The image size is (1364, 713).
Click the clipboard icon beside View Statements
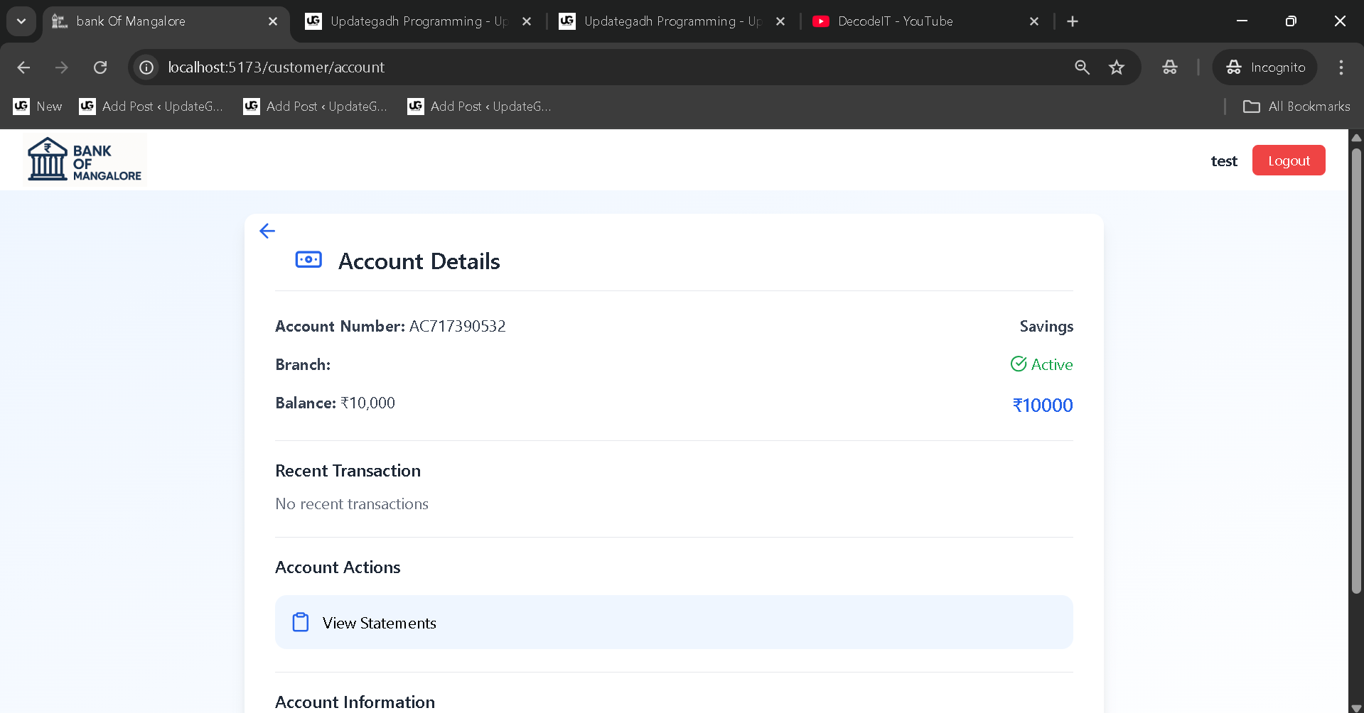(301, 621)
